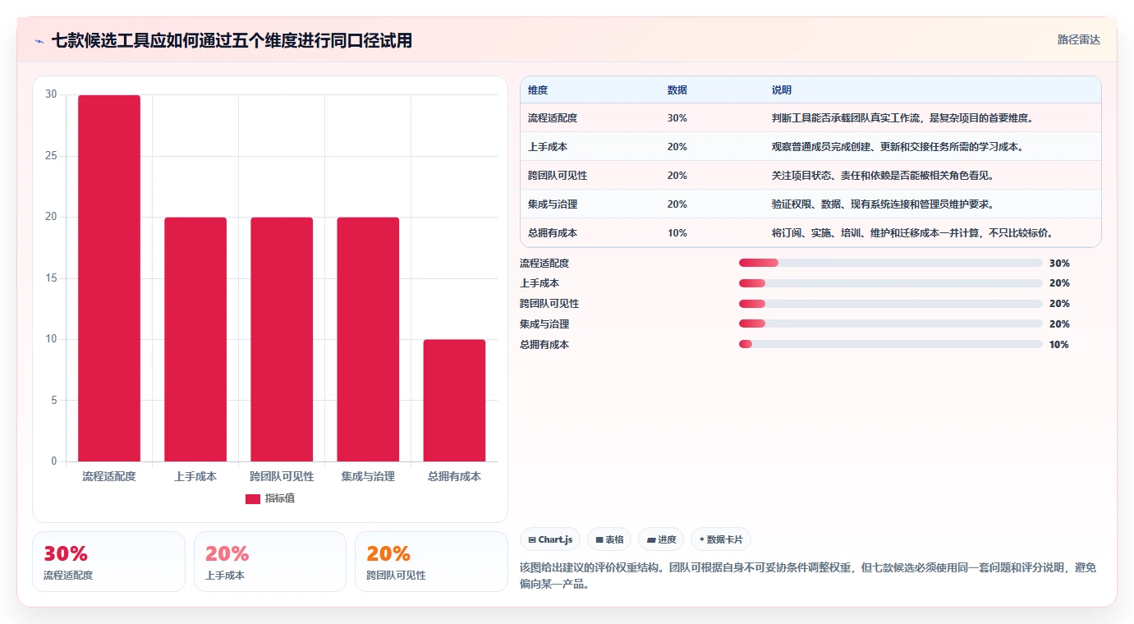Click the 进度 tag chip

[661, 539]
